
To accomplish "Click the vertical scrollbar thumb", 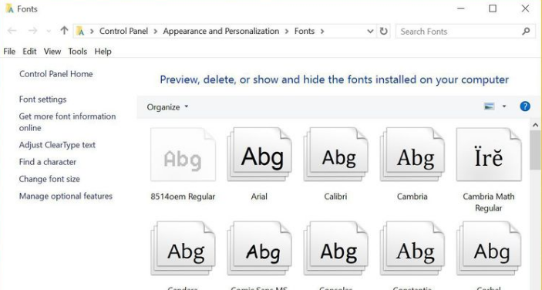I will point(535,150).
